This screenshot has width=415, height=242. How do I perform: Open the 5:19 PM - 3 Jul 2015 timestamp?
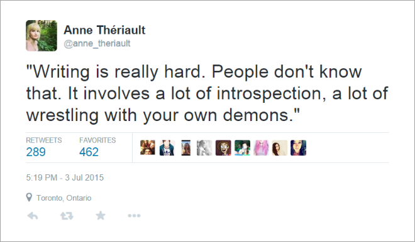click(x=65, y=177)
